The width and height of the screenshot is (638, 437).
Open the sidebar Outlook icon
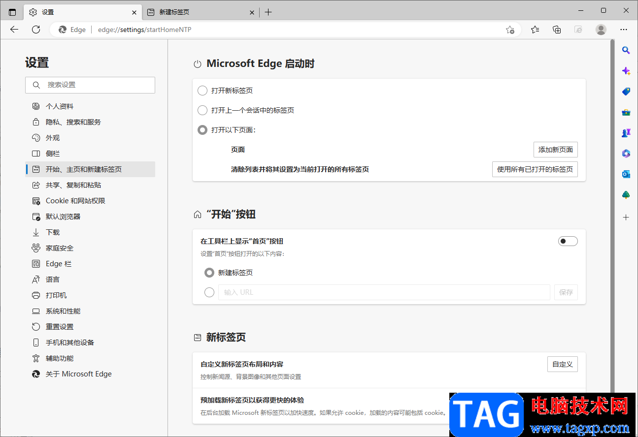pyautogui.click(x=626, y=174)
